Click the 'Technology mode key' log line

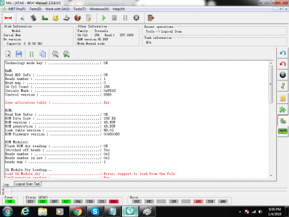56,63
